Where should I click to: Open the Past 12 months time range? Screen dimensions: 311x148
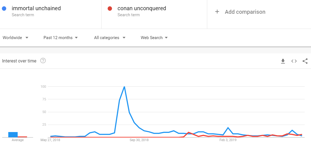(x=60, y=37)
